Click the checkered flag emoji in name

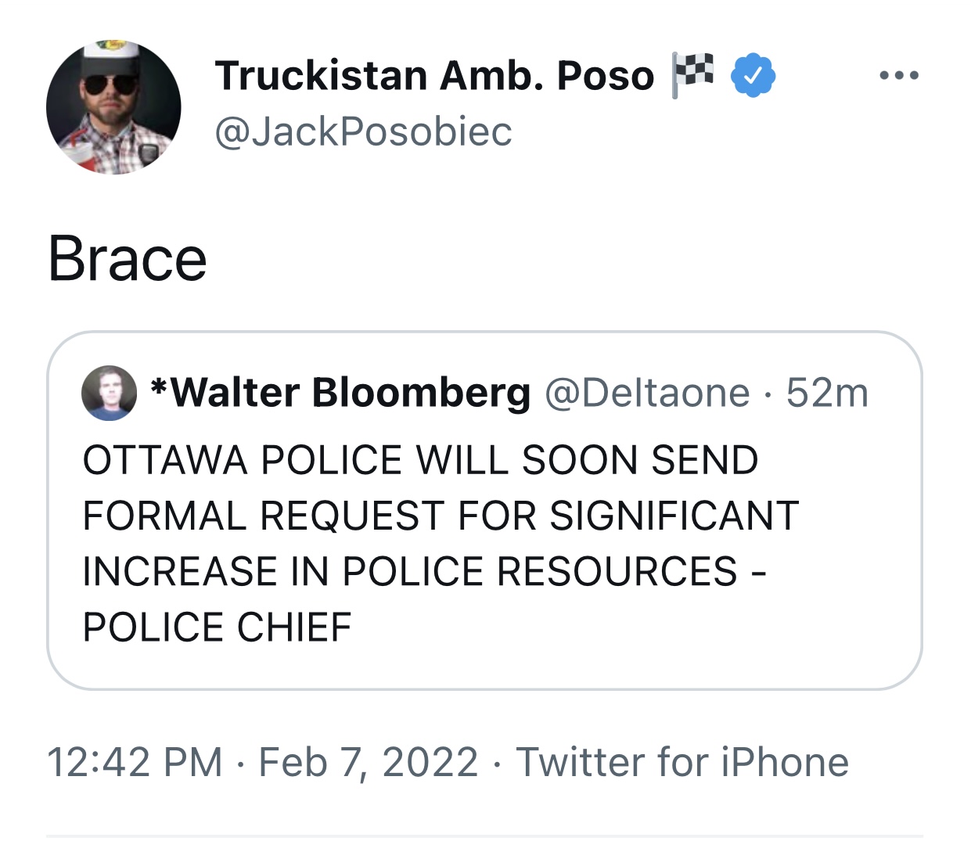pyautogui.click(x=692, y=74)
